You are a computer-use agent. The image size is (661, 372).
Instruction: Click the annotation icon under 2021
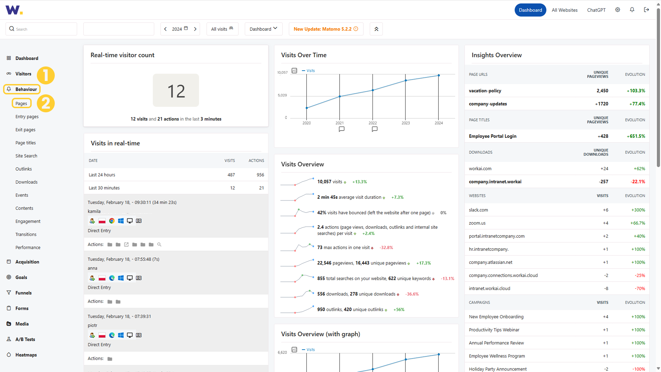tap(342, 129)
